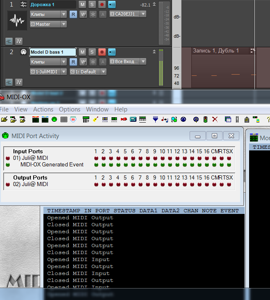Open the File menu in MIDI-OX
This screenshot has width=270, height=300.
click(x=4, y=109)
